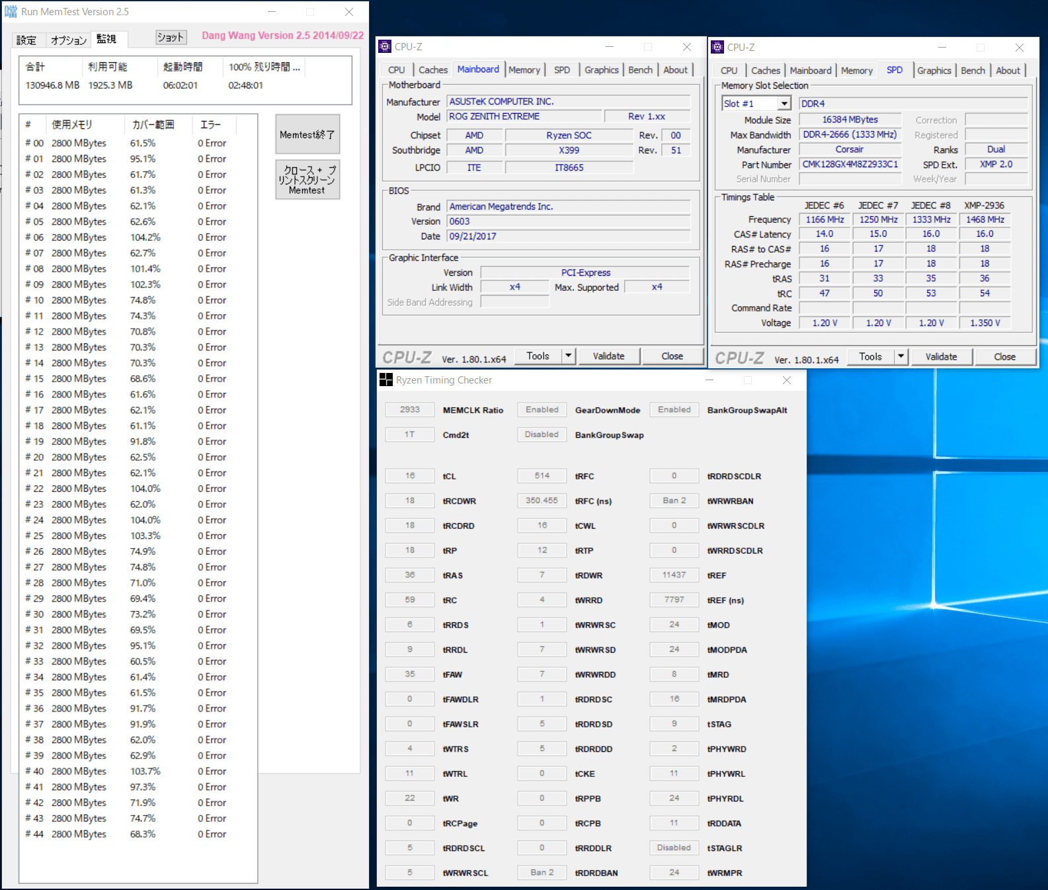Open CPU tab in Mainboard CPU-Z window
Viewport: 1048px width, 890px height.
pyautogui.click(x=397, y=69)
